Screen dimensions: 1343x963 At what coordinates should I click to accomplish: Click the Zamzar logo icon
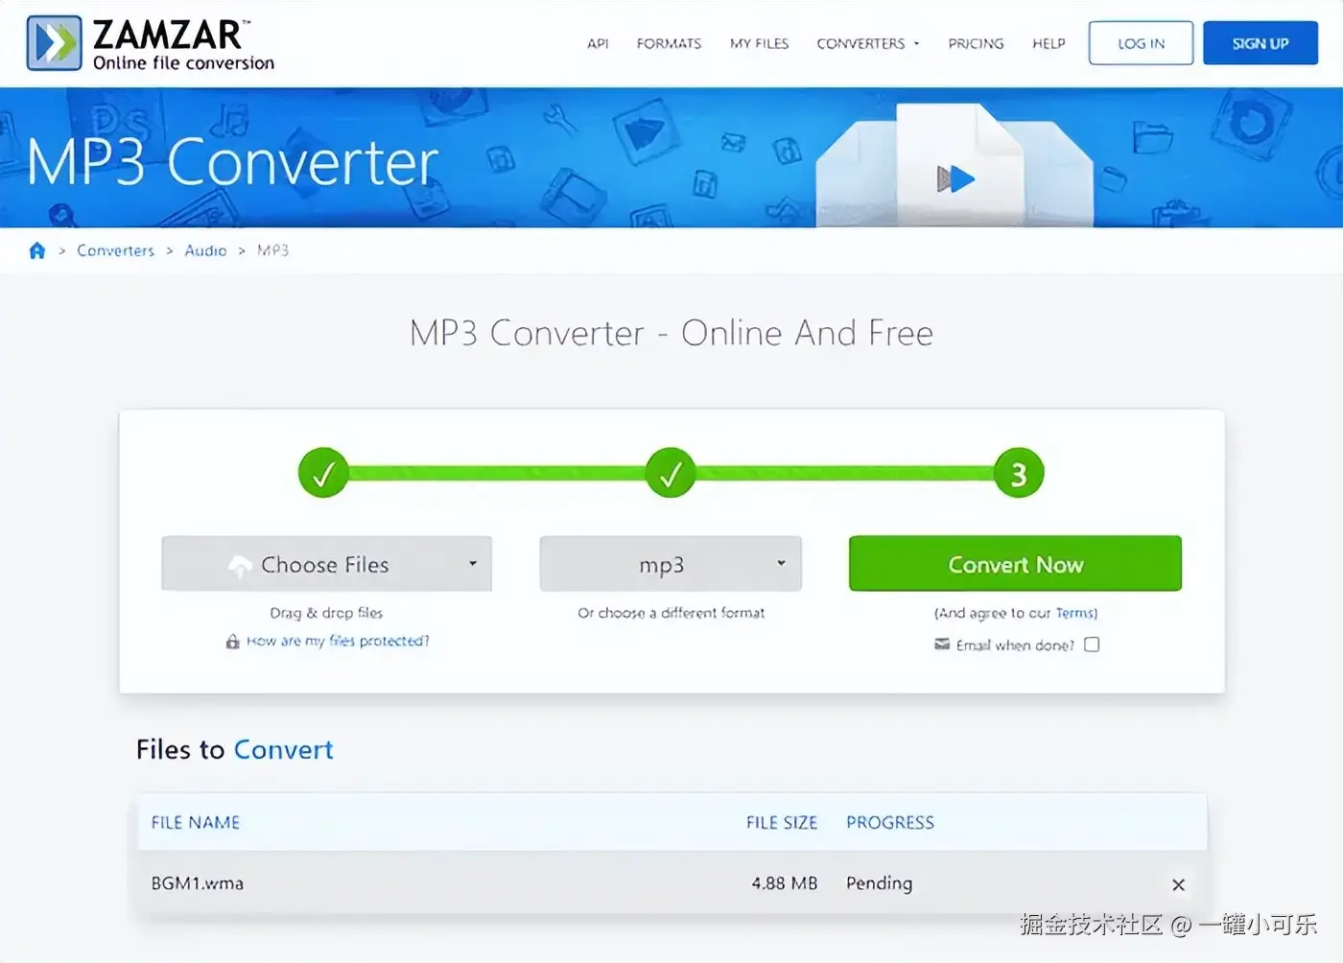(54, 43)
